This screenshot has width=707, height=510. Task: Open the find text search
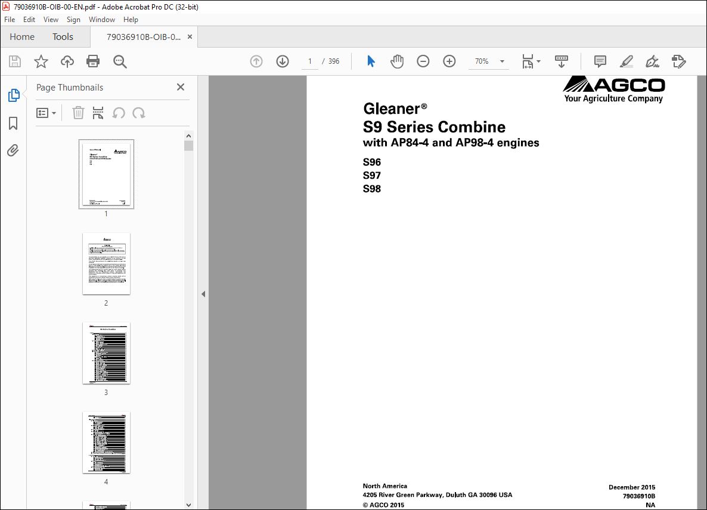(120, 61)
